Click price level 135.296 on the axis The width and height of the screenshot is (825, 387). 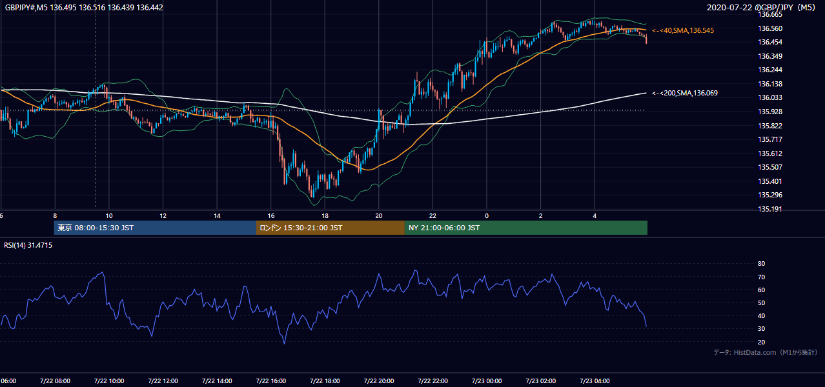coord(770,195)
